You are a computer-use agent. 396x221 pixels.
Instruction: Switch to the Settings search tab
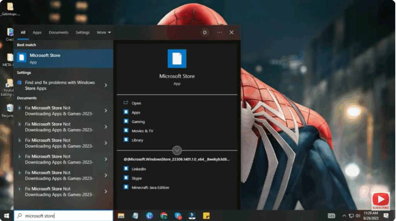click(x=83, y=32)
